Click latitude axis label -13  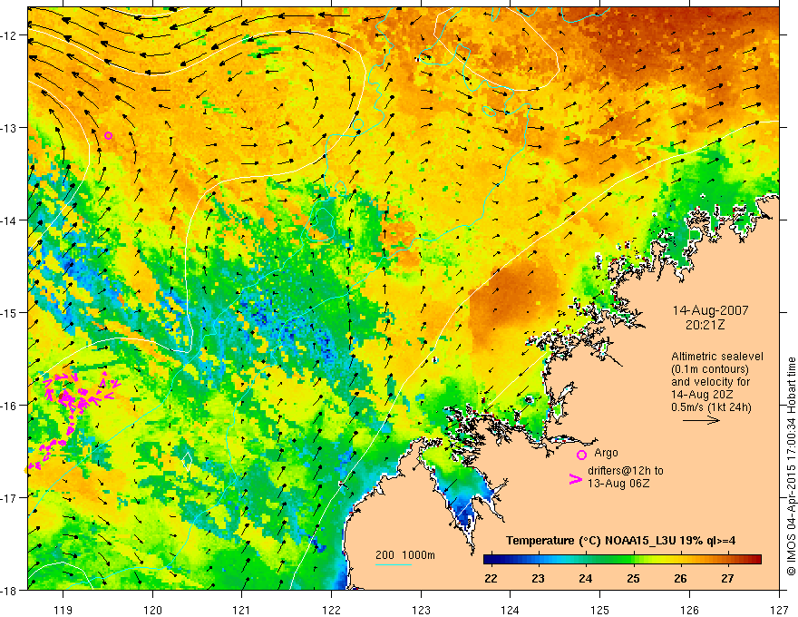[x=9, y=128]
